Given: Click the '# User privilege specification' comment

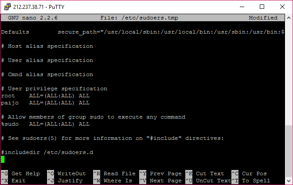Looking at the screenshot, I should click(x=54, y=89).
